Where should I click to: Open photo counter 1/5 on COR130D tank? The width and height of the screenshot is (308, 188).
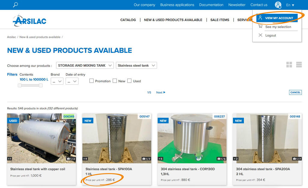222,159
